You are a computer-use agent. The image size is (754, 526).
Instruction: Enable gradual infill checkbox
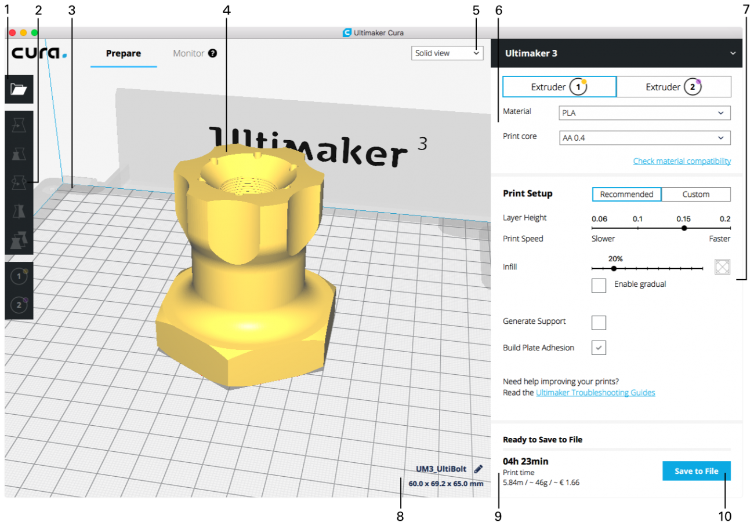click(599, 285)
